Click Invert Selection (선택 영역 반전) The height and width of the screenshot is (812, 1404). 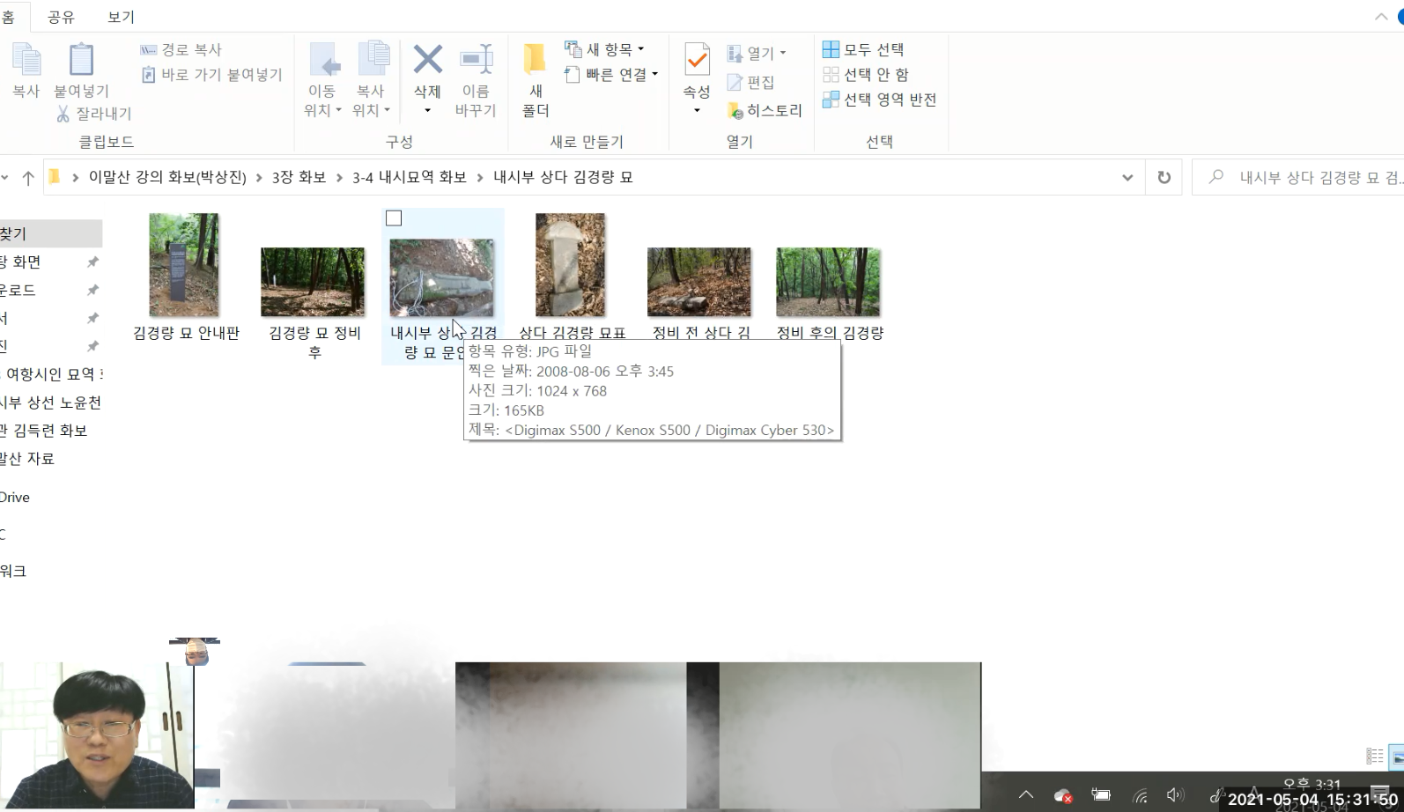pos(879,100)
